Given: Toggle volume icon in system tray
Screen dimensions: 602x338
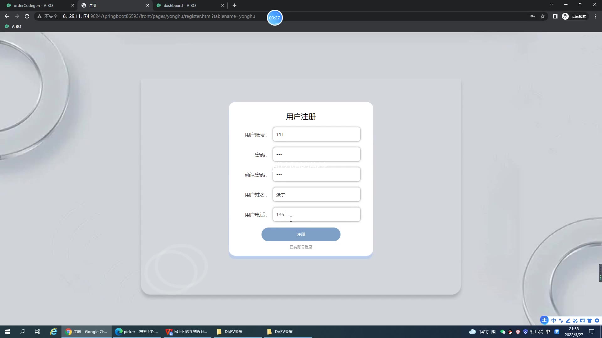Looking at the screenshot, I should 540,332.
